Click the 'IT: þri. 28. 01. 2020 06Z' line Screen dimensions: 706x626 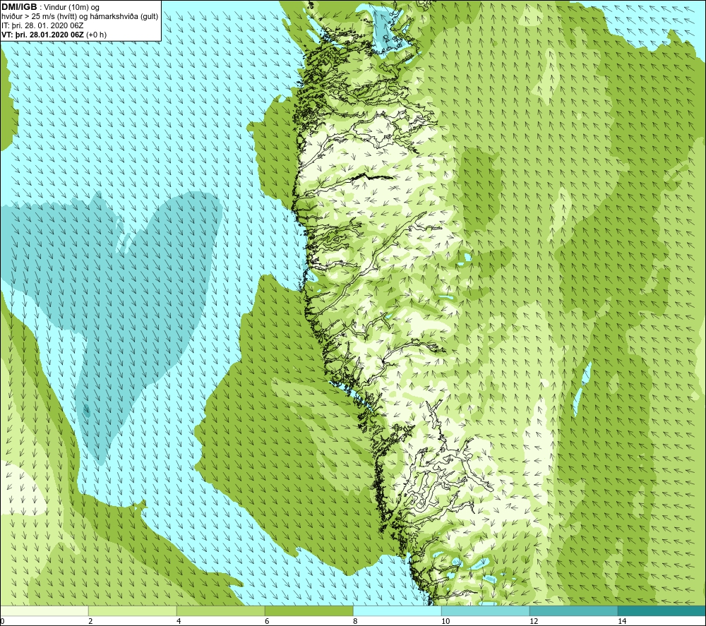click(x=42, y=25)
